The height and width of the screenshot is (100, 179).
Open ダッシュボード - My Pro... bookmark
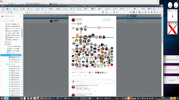(13, 29)
